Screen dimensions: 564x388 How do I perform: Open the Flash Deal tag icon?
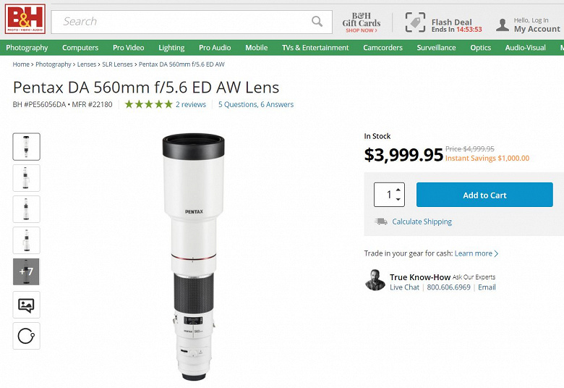point(415,22)
